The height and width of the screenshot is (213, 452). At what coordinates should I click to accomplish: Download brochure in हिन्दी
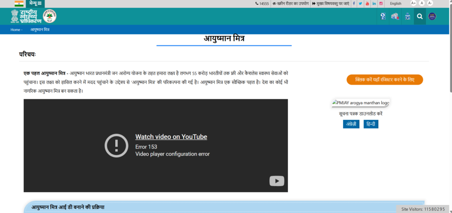click(371, 124)
